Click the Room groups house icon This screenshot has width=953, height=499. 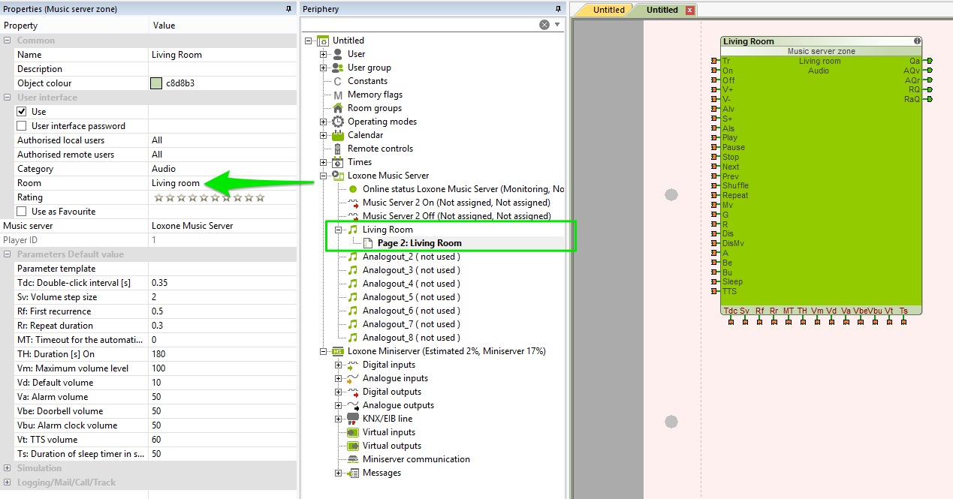[338, 108]
